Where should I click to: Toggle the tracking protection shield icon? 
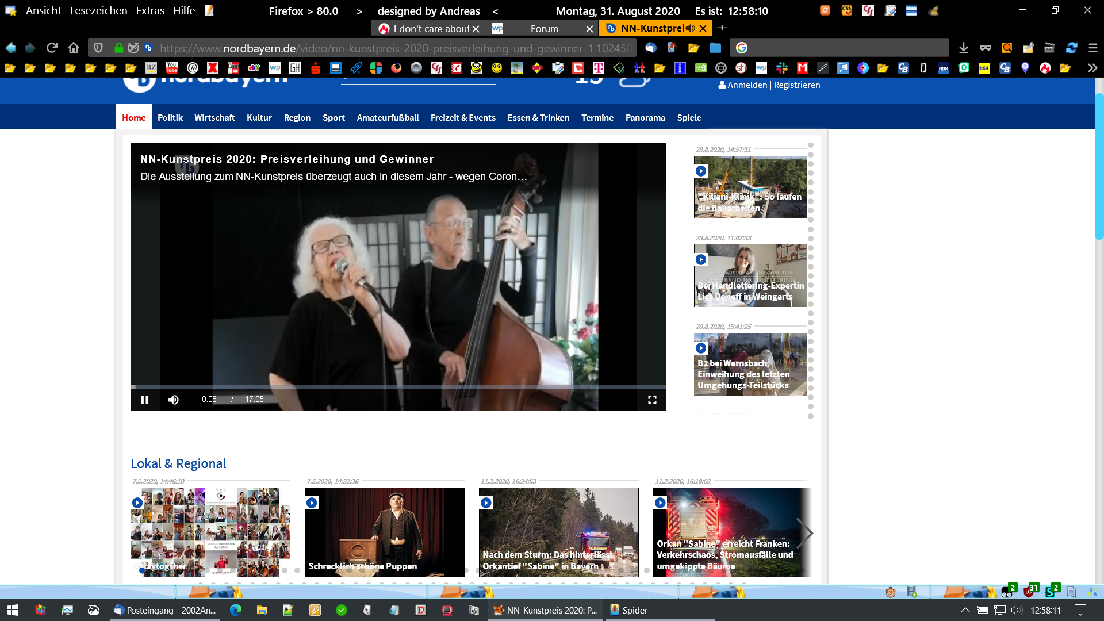tap(98, 48)
